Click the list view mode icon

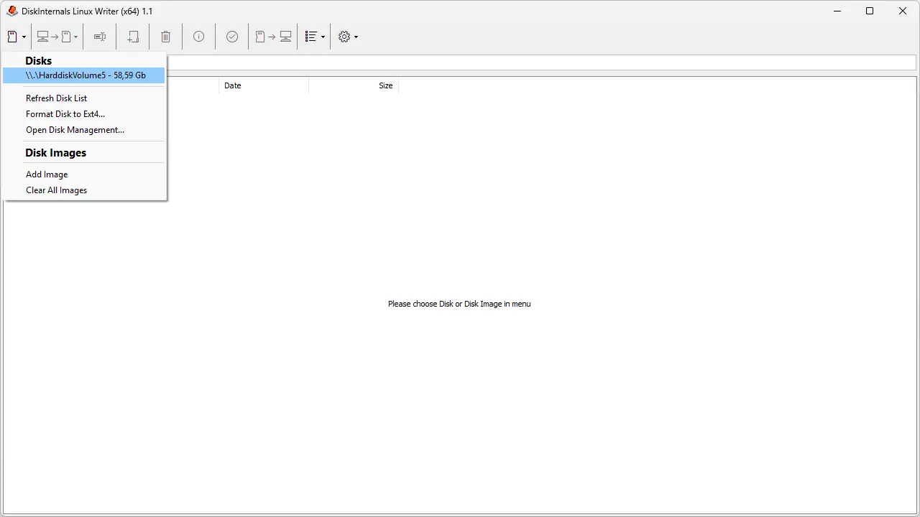click(x=311, y=37)
